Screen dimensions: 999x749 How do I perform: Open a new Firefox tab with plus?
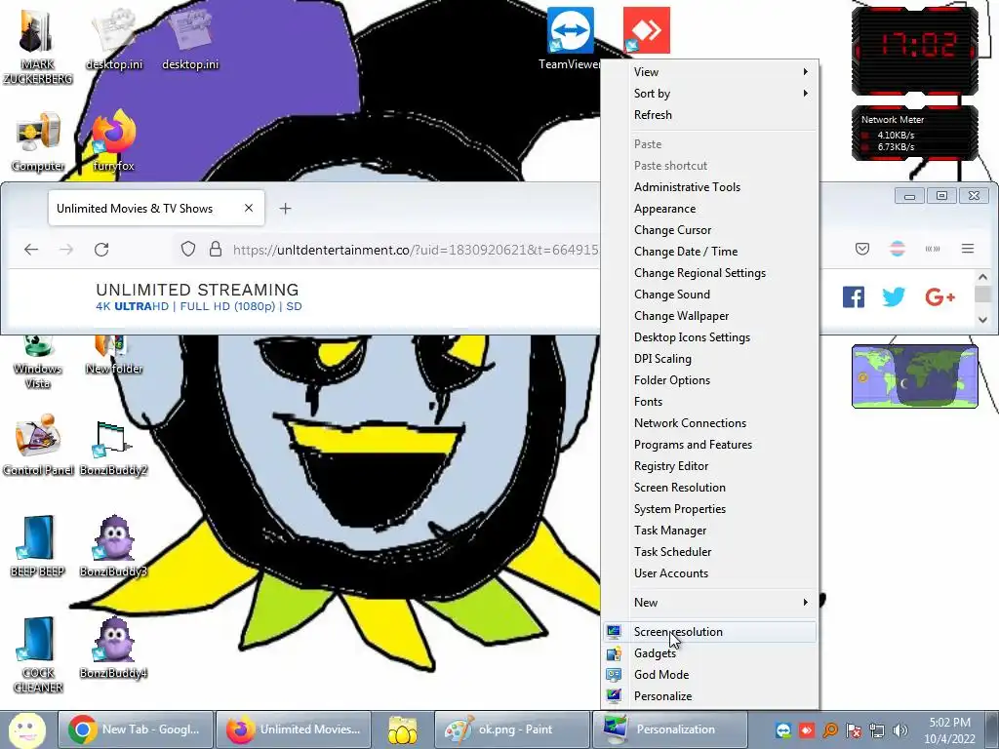point(286,209)
